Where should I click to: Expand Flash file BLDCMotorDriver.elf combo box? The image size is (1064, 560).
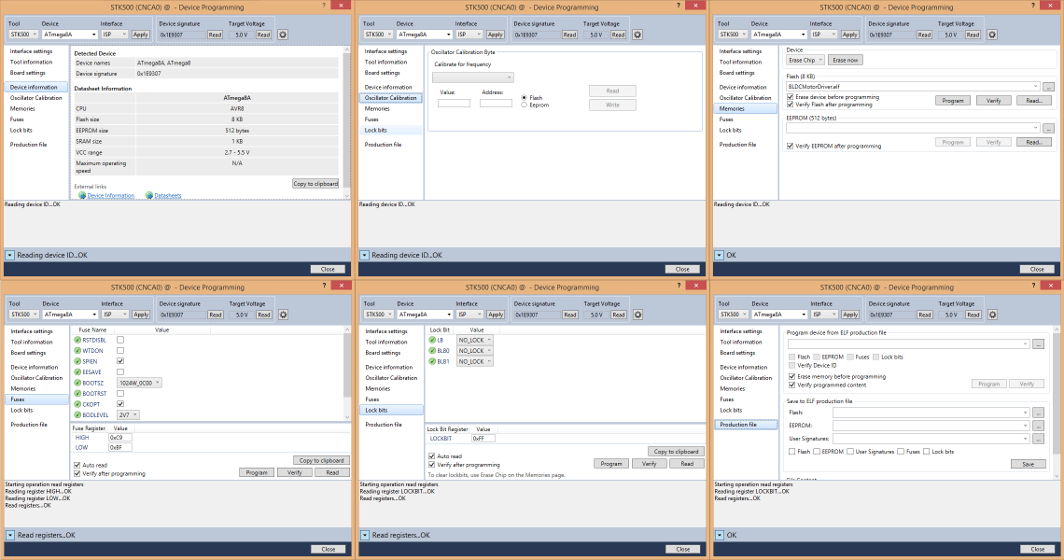pos(1035,86)
